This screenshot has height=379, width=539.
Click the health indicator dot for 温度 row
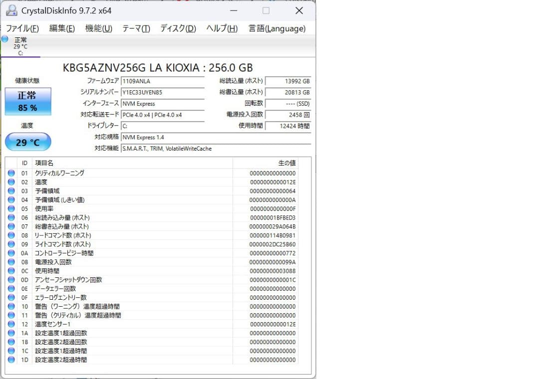click(11, 182)
